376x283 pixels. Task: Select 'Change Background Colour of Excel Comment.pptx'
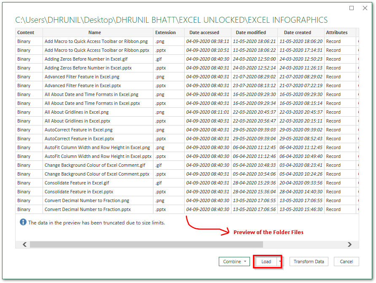97,174
